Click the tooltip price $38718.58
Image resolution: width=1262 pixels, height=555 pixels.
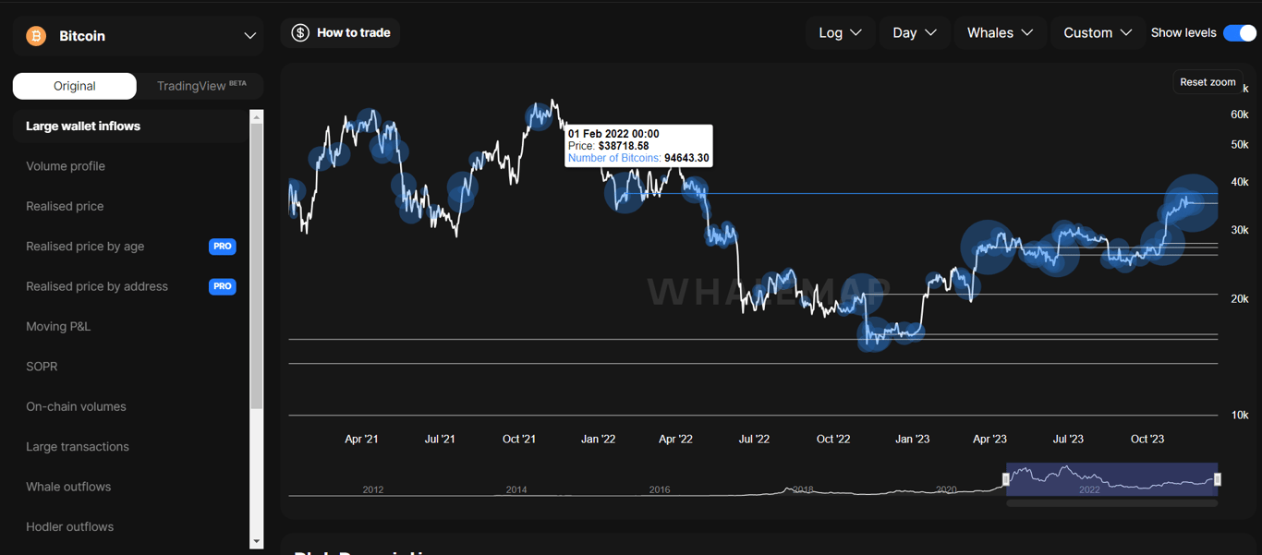[x=624, y=146]
